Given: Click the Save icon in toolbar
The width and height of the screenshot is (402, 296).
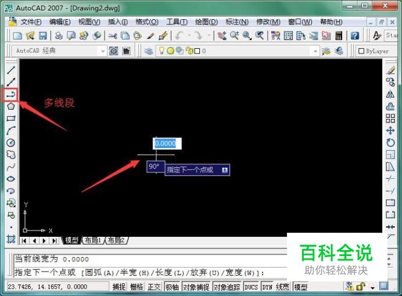Looking at the screenshot, I should pyautogui.click(x=42, y=35).
